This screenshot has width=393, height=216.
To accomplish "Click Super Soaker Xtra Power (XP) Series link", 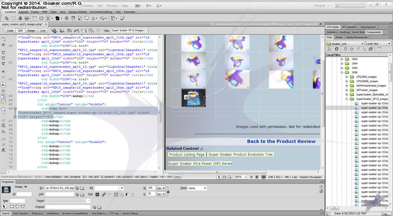I will point(200,164).
